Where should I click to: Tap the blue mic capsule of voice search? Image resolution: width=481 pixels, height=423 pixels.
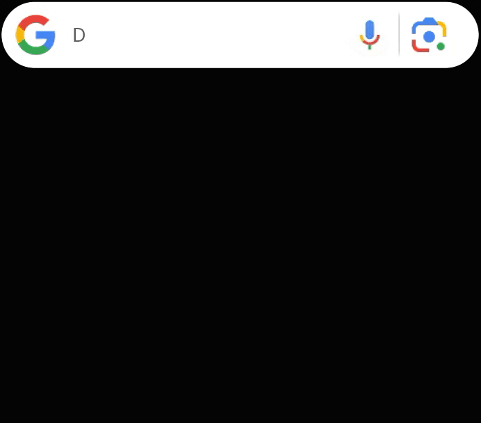pyautogui.click(x=370, y=30)
